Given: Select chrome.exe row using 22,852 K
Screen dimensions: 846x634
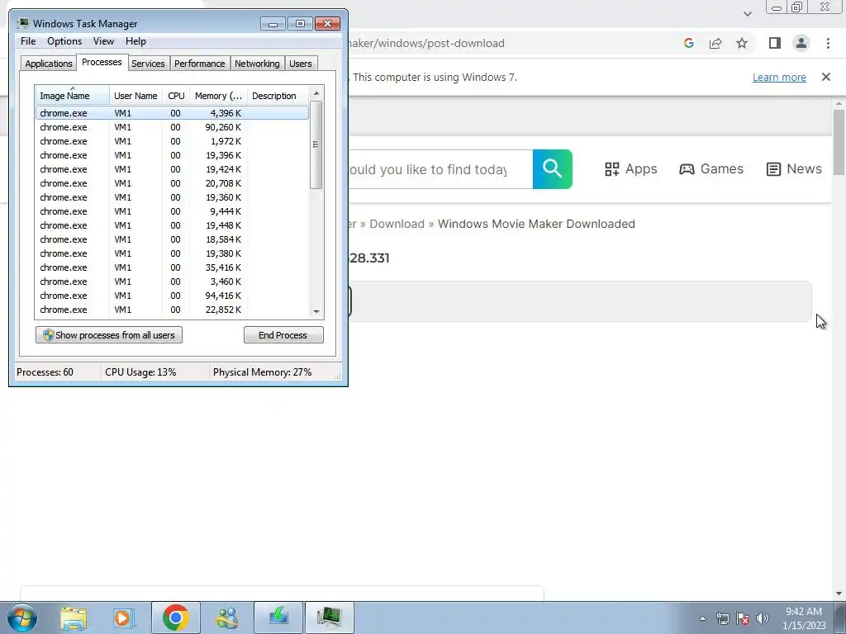Looking at the screenshot, I should 172,310.
